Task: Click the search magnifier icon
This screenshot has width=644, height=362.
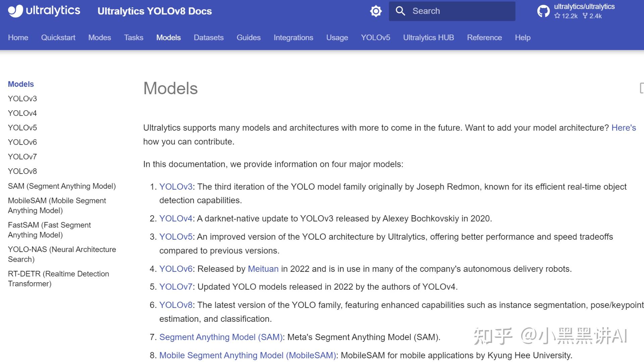Action: [x=400, y=11]
